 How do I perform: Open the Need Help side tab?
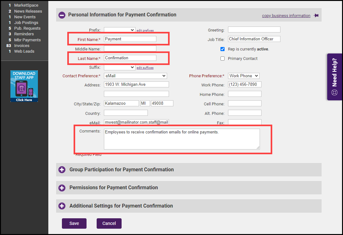coord(334,77)
